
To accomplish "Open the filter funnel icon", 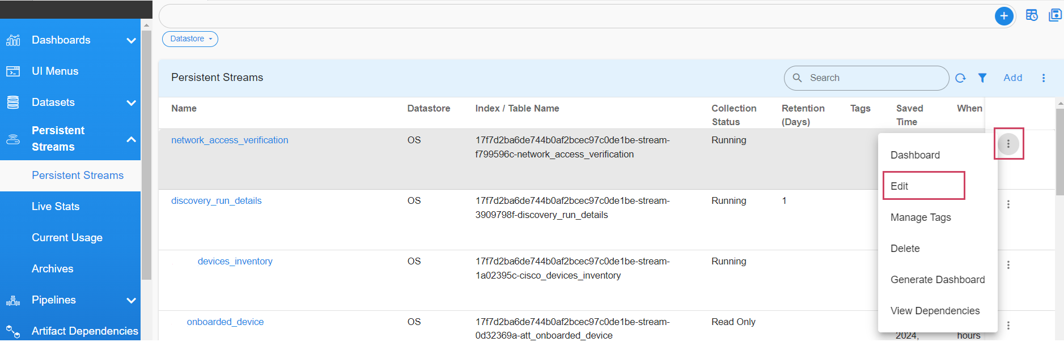I will (982, 78).
